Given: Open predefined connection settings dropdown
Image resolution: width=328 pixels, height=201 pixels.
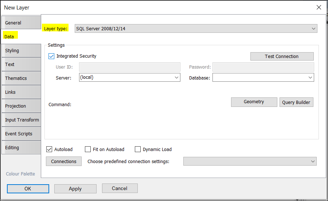Looking at the screenshot, I should 313,161.
